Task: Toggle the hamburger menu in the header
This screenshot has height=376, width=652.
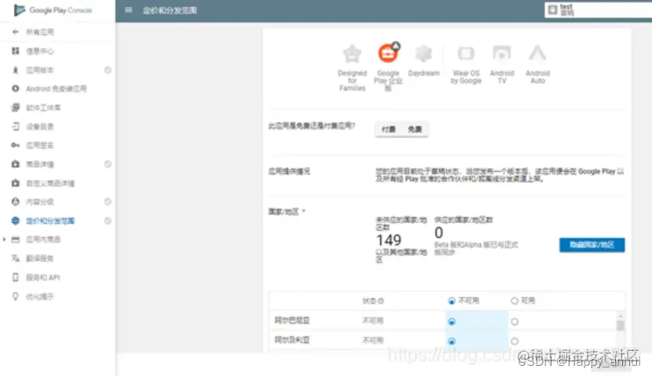Action: click(x=129, y=10)
